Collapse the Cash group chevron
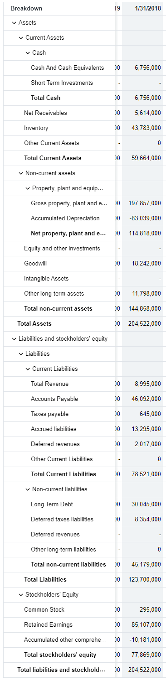Image resolution: width=166 pixels, height=681 pixels. pos(28,53)
